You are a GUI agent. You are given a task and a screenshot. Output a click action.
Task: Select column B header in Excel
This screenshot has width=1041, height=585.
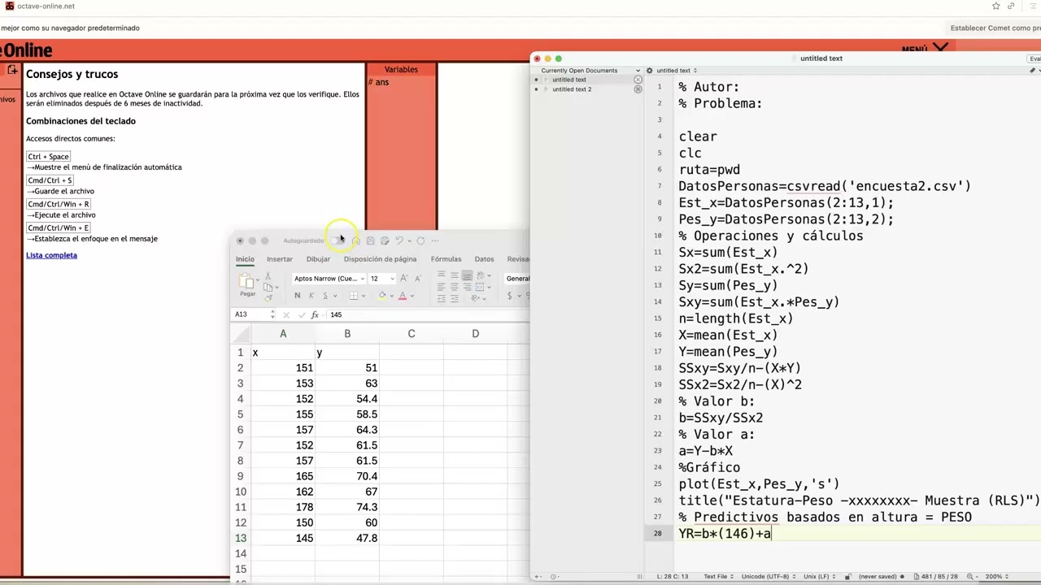(x=347, y=334)
